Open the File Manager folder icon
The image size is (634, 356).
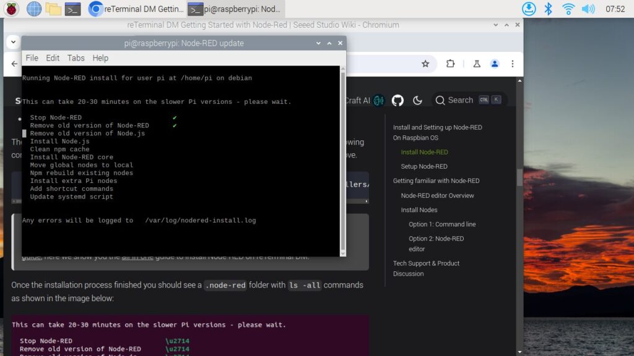(53, 9)
